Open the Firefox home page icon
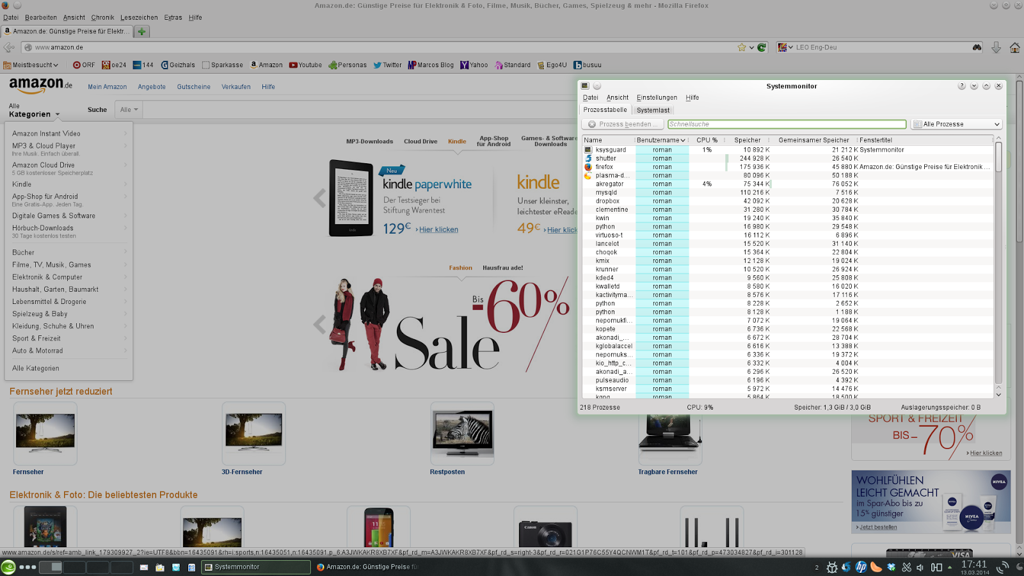The image size is (1024, 576). coord(1014,47)
